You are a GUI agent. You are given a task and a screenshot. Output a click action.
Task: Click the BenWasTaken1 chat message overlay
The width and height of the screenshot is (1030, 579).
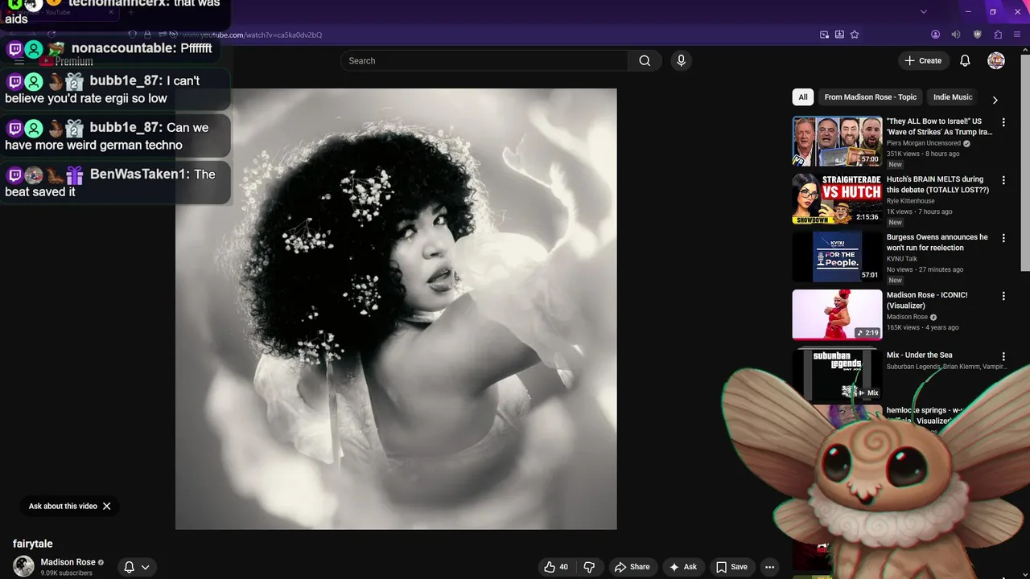click(x=115, y=183)
